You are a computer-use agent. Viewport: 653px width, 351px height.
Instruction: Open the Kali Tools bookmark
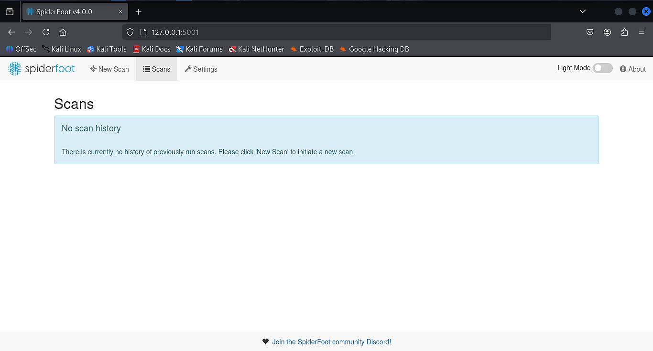[107, 49]
